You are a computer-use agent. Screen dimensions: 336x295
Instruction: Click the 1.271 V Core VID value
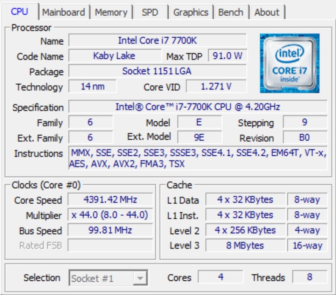click(x=216, y=86)
